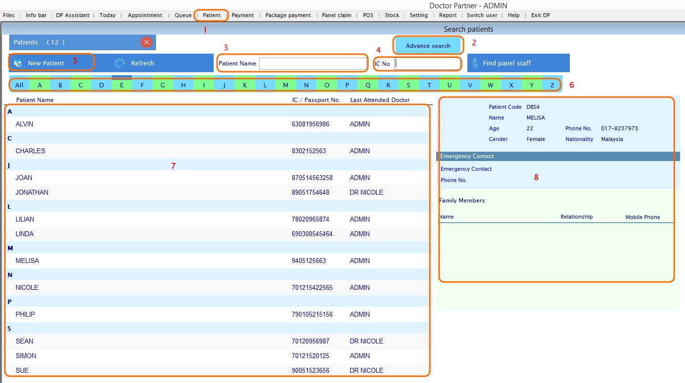Click the Refresh circular arrow icon

point(120,63)
